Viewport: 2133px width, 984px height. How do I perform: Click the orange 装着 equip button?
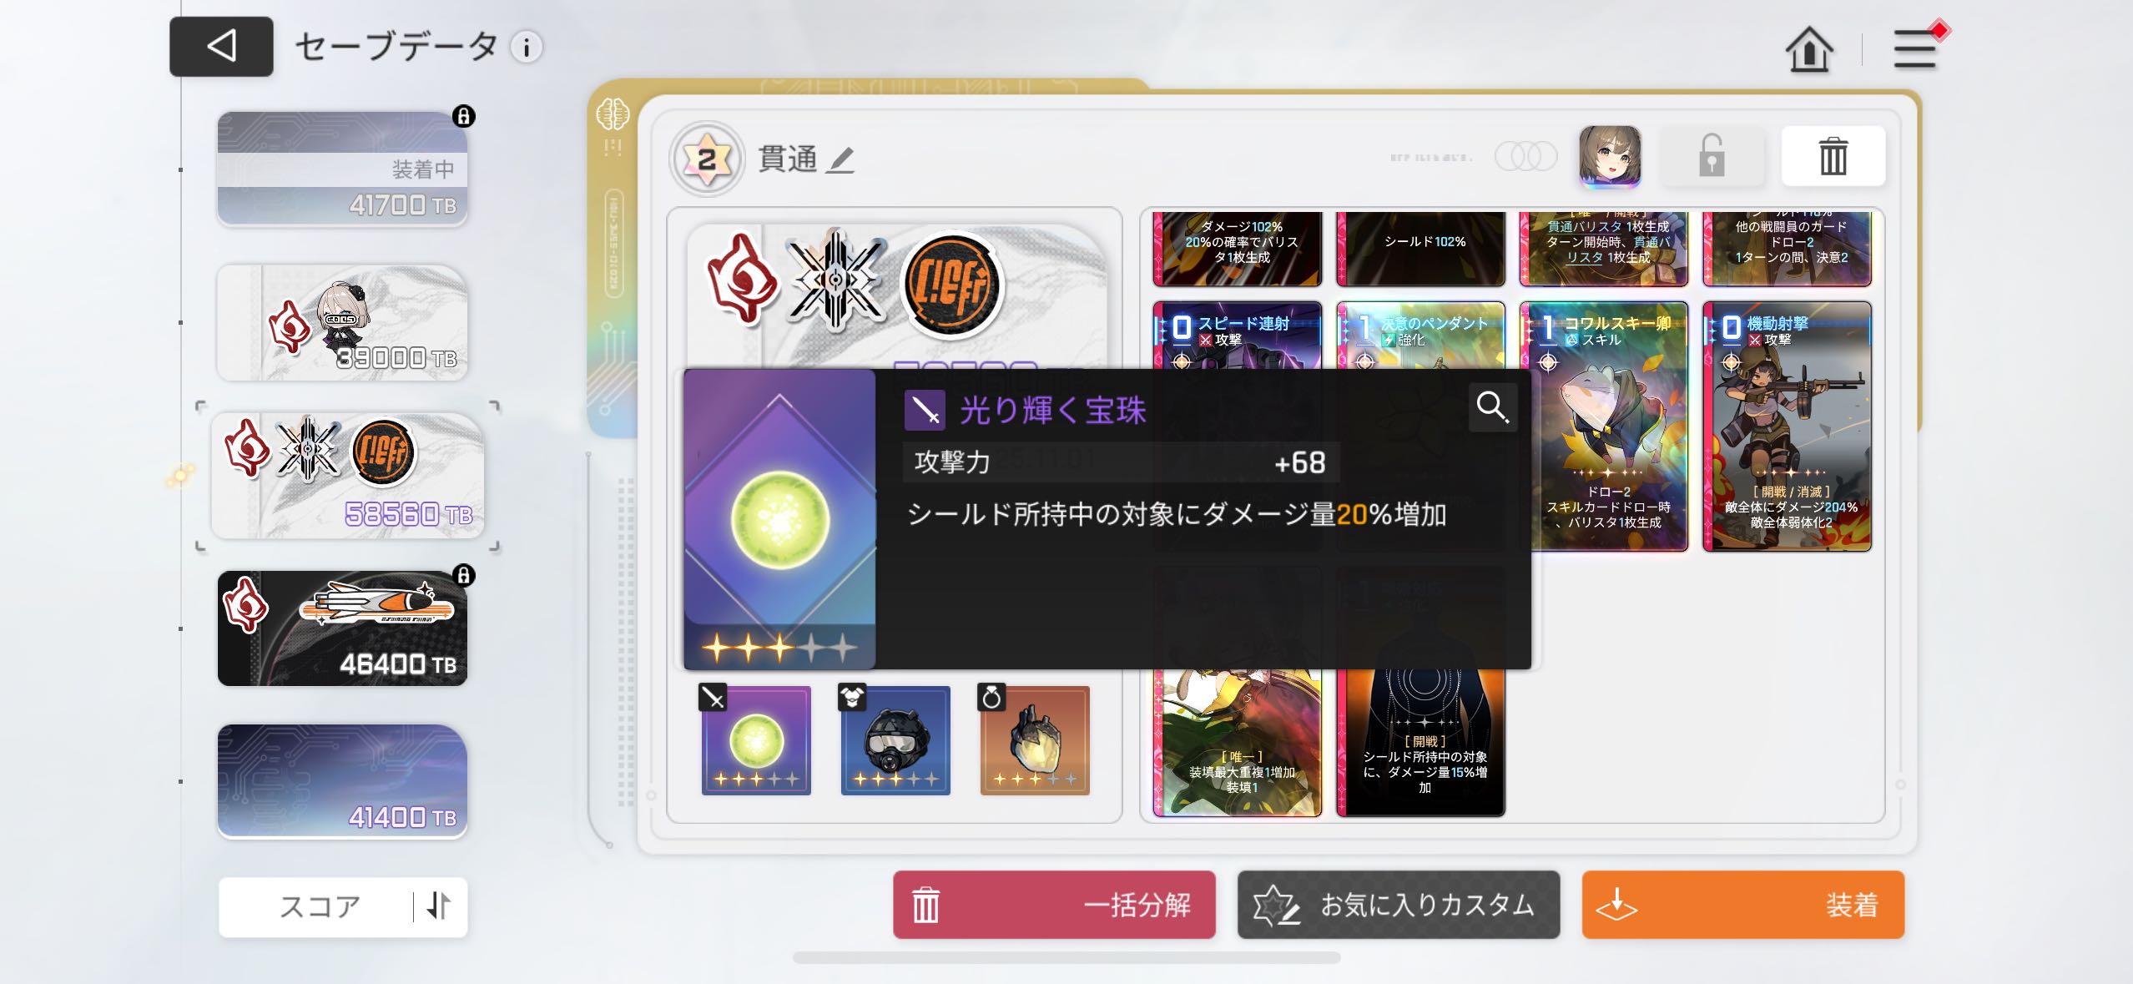click(1742, 905)
